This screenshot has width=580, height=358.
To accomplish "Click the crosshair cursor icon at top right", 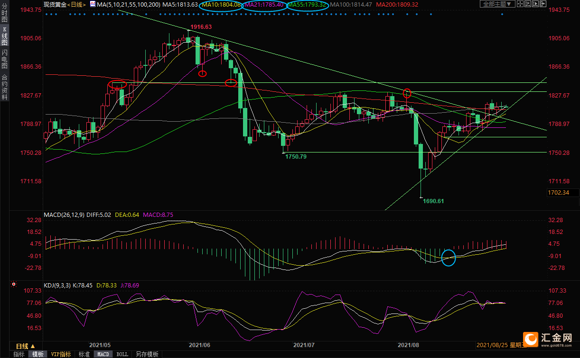I will pyautogui.click(x=520, y=4).
